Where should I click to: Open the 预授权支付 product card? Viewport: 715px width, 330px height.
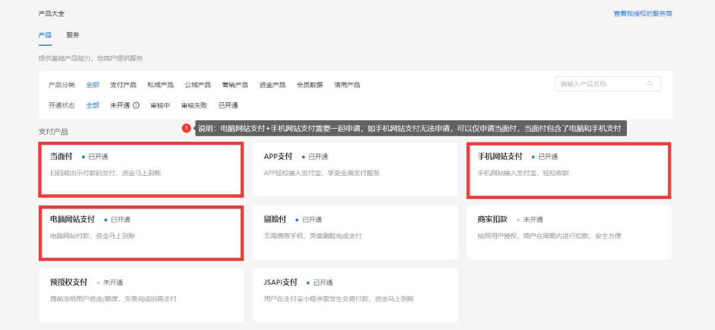tap(141, 295)
